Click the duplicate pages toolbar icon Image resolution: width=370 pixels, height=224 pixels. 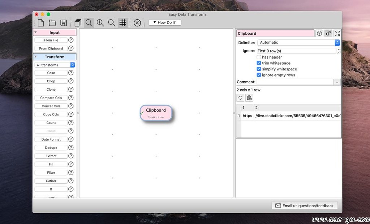78,23
